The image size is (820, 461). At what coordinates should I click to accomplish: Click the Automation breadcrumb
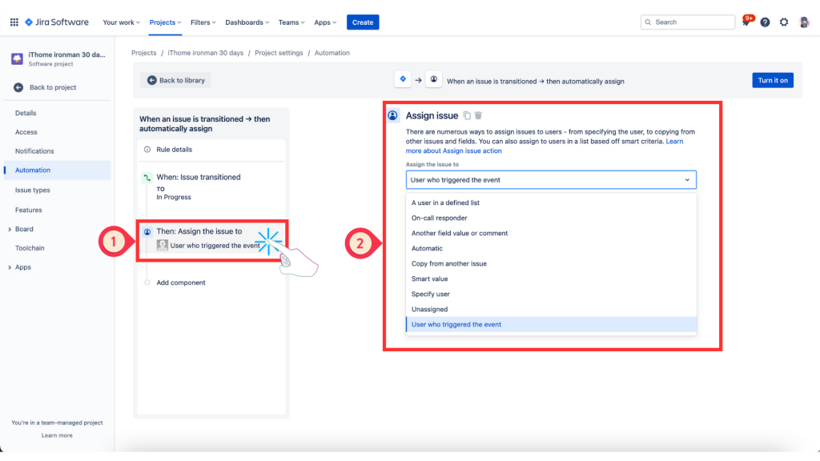tap(332, 53)
